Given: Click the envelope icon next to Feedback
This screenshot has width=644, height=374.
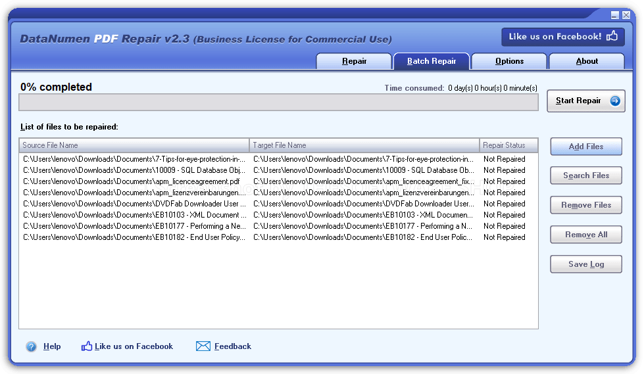Looking at the screenshot, I should point(203,346).
